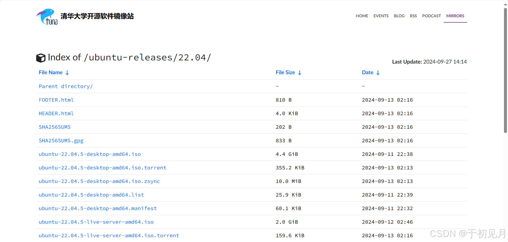The height and width of the screenshot is (242, 508).
Task: Click the 10.0 MiB size value
Action: click(x=288, y=181)
